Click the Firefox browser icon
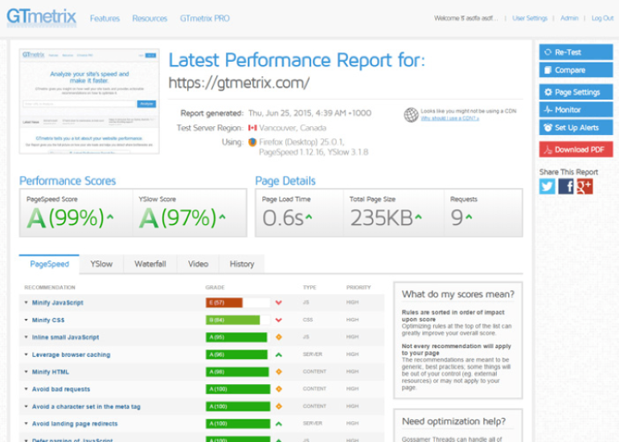The width and height of the screenshot is (619, 442). [x=252, y=142]
